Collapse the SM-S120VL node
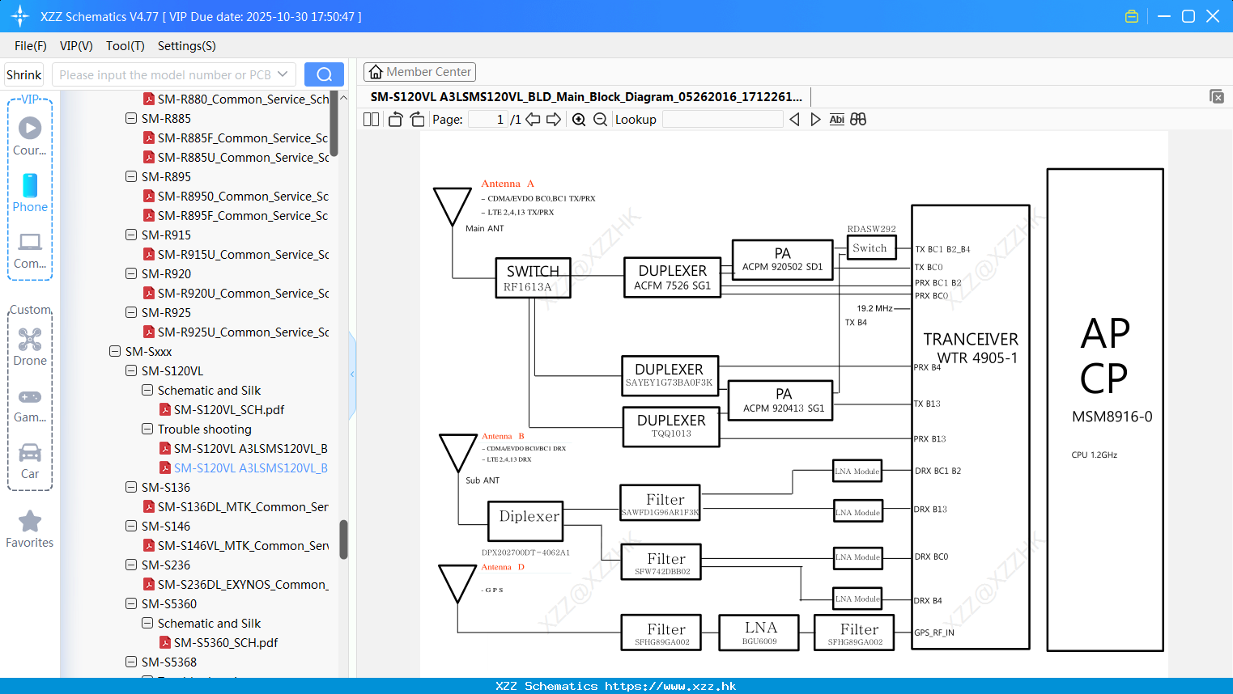This screenshot has width=1233, height=694. pyautogui.click(x=131, y=370)
